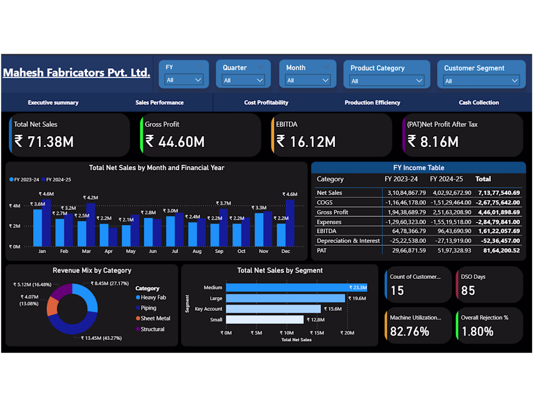Image resolution: width=534 pixels, height=400 pixels.
Task: Select the Total Net Sales KPI card
Action: coord(69,135)
